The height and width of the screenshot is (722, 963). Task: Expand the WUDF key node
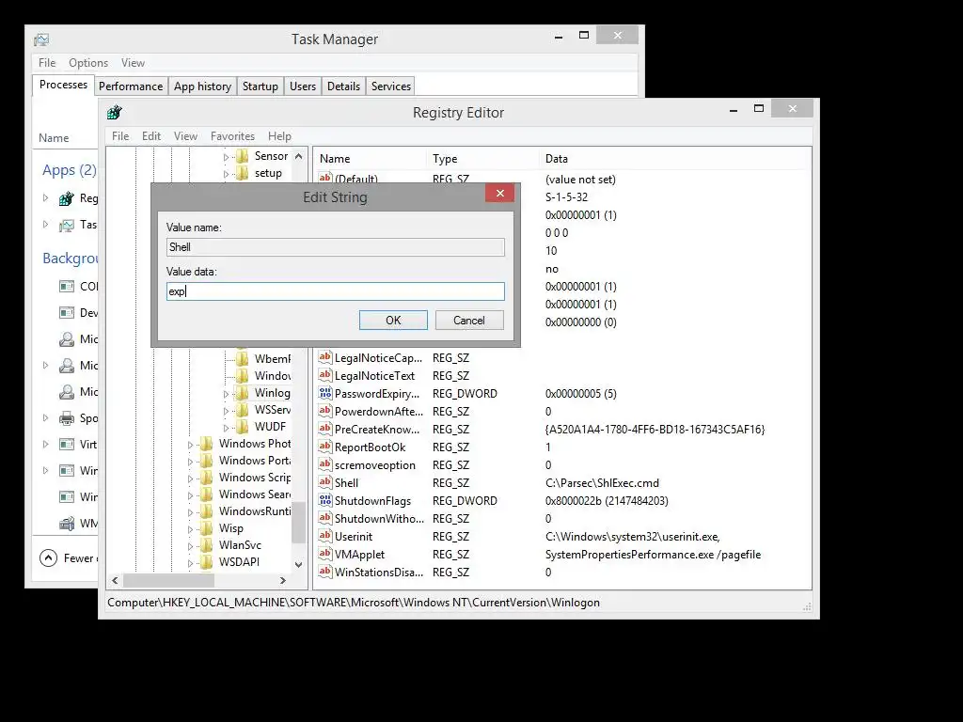point(226,428)
